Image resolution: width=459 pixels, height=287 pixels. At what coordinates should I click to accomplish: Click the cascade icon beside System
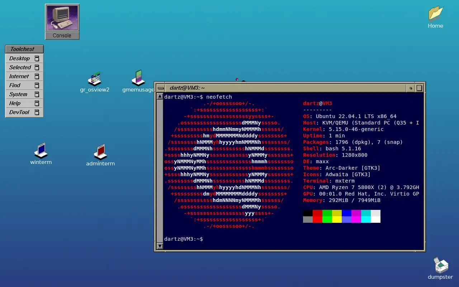click(37, 94)
